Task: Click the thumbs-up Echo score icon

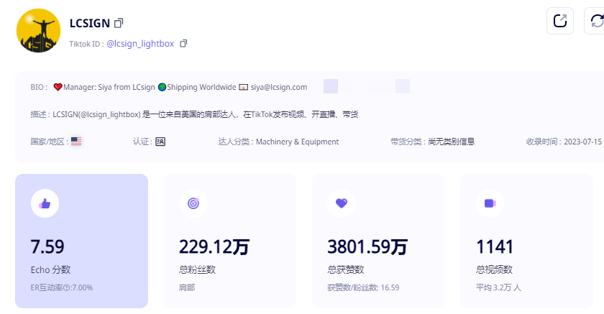Action: pyautogui.click(x=45, y=203)
